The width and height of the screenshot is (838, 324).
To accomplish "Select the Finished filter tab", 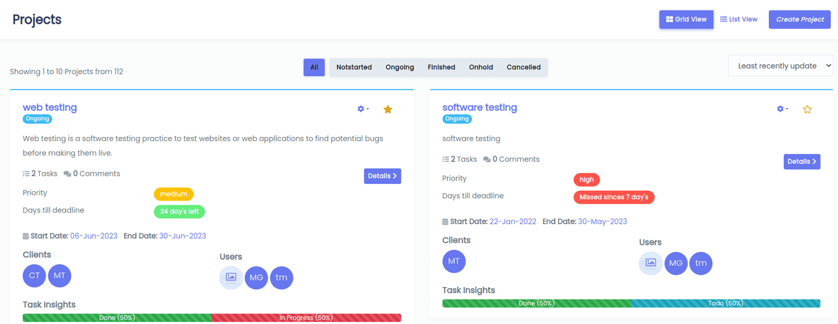I will pos(441,67).
